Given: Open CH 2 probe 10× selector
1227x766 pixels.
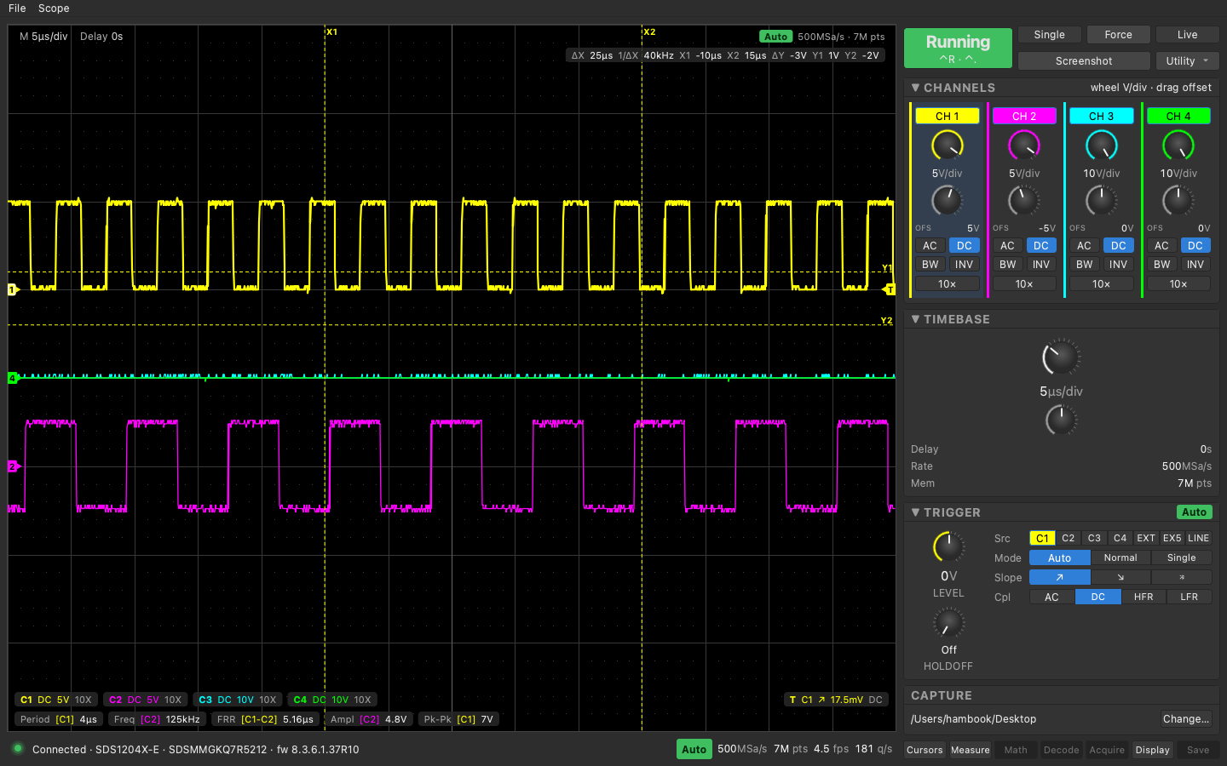Looking at the screenshot, I should pos(1024,284).
